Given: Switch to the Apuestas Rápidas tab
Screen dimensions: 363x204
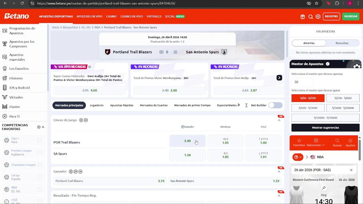Looking at the screenshot, I should (122, 105).
